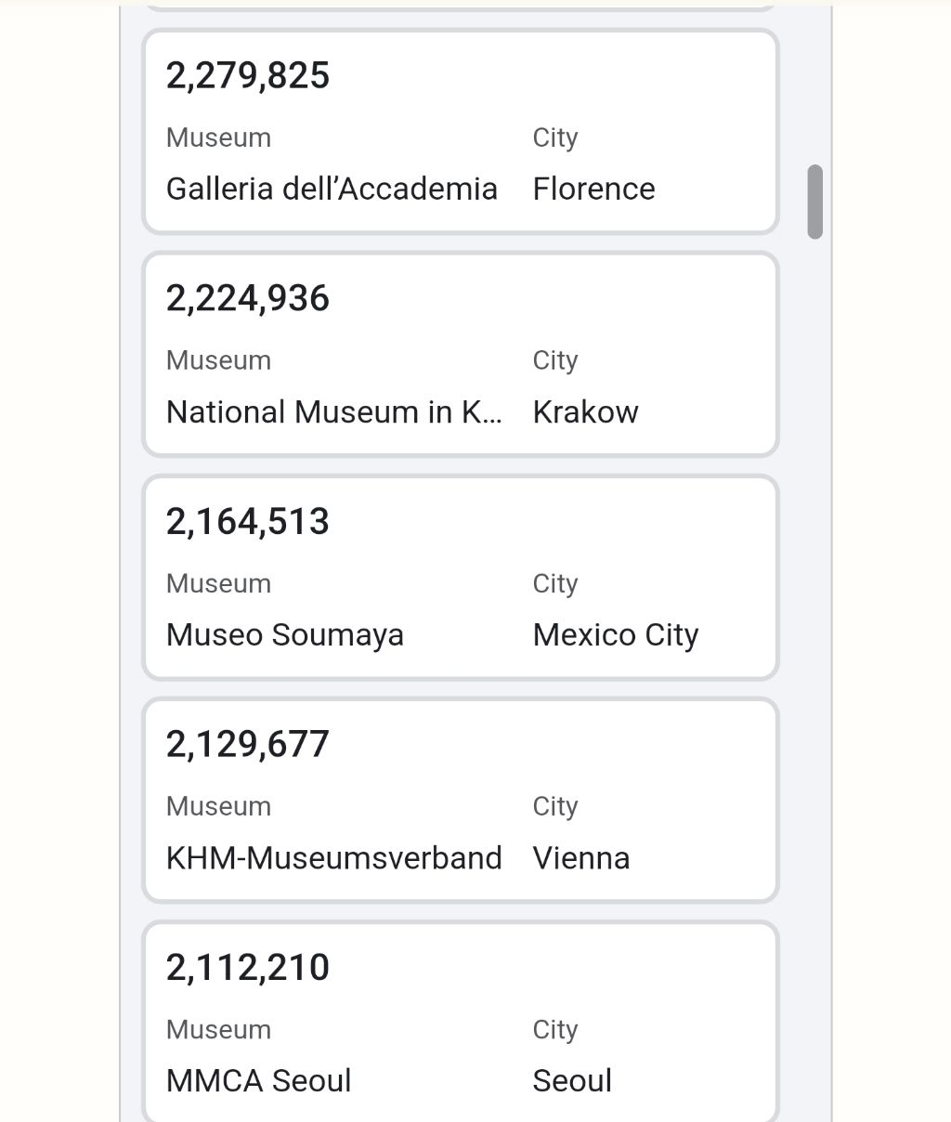Viewport: 951px width, 1122px height.
Task: Click KHM-Museumsverband museum name
Action: (333, 858)
